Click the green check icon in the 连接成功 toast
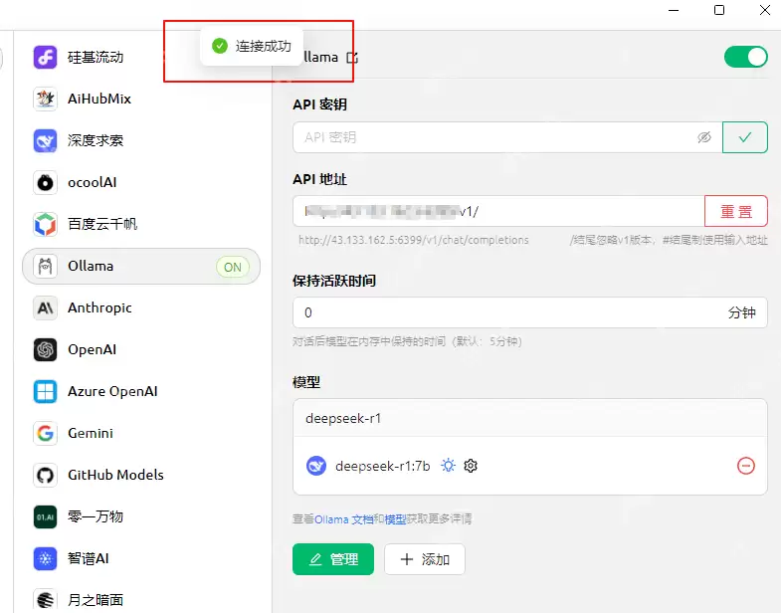Image resolution: width=781 pixels, height=613 pixels. (x=220, y=46)
